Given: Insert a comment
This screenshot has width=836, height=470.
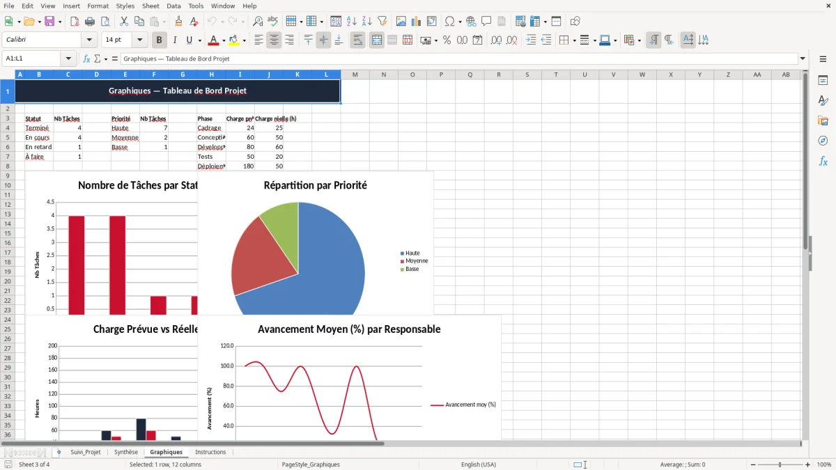Looking at the screenshot, I should tap(486, 22).
